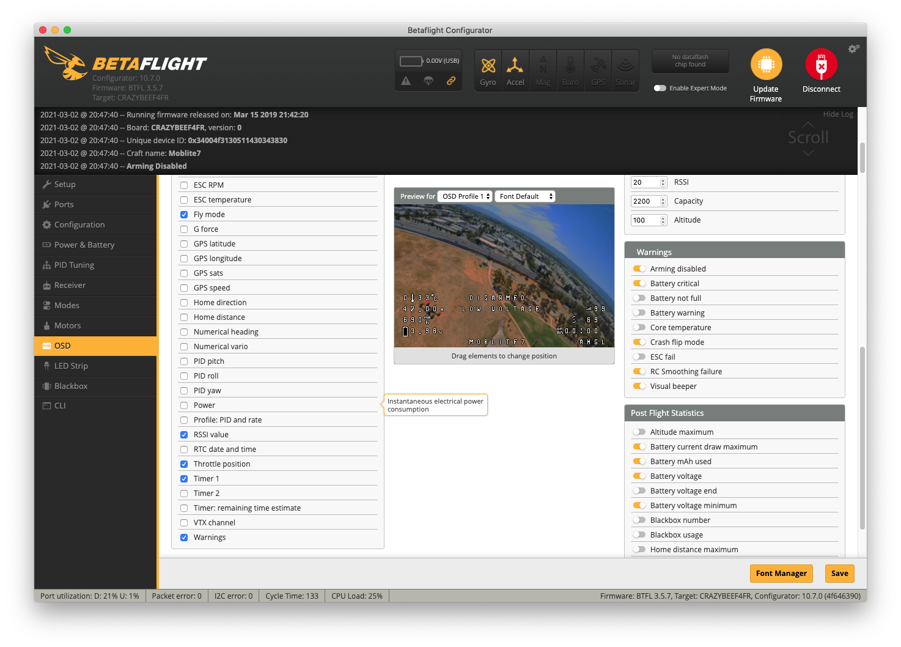Click the Update Firmware label
This screenshot has width=901, height=647.
tap(766, 94)
